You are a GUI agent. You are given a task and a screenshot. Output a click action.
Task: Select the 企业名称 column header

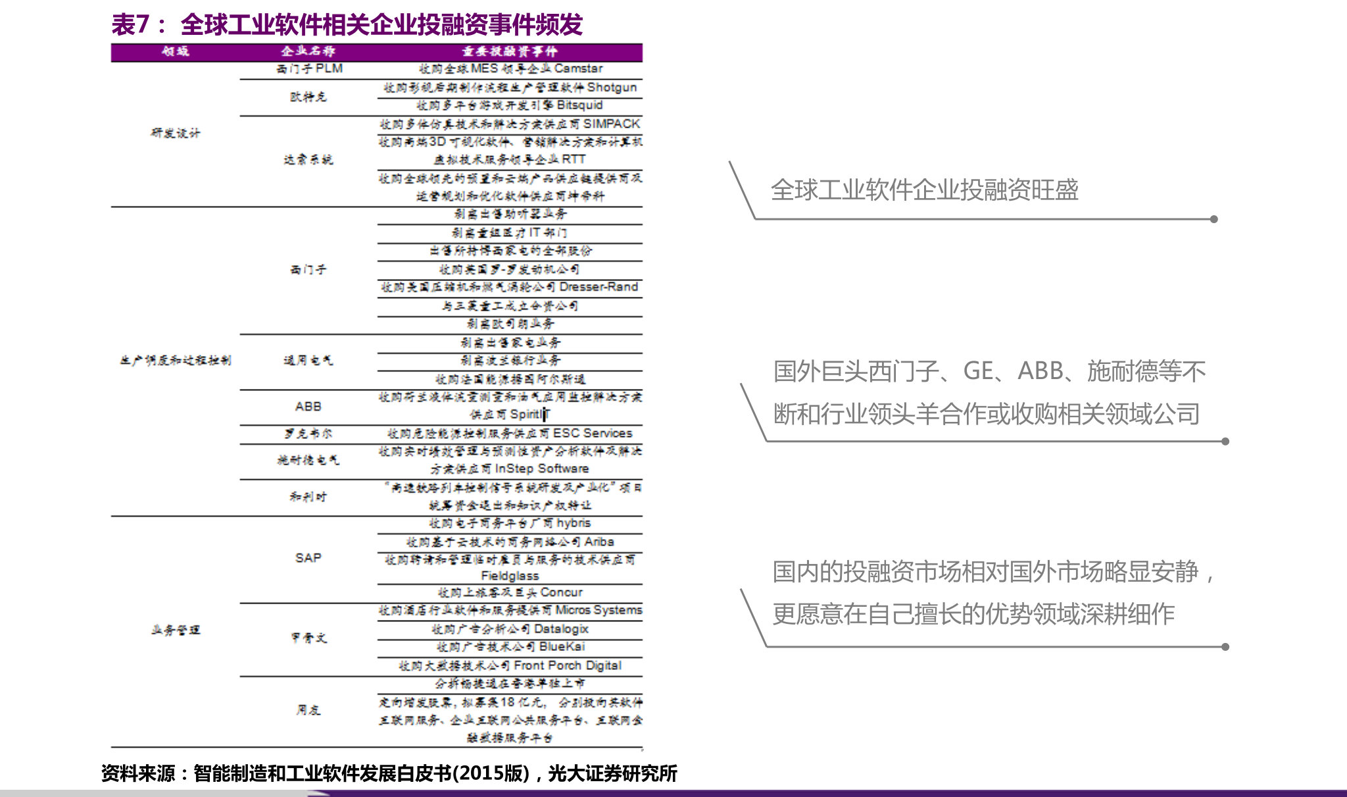[308, 51]
